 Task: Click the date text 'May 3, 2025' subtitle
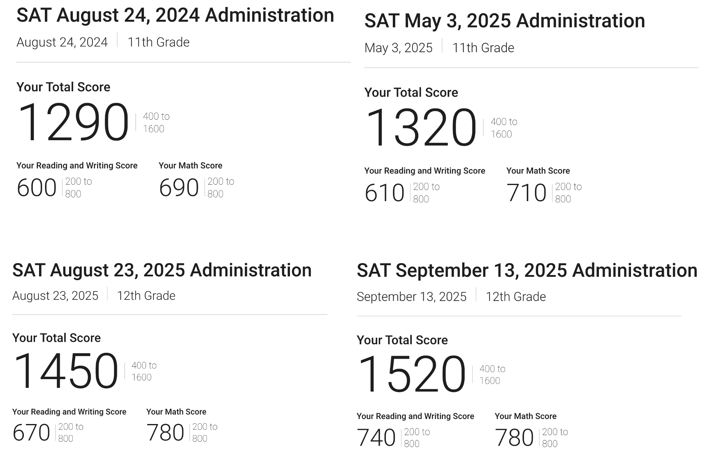(x=398, y=48)
